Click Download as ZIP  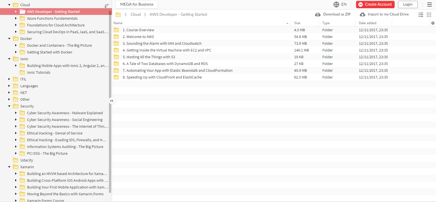pyautogui.click(x=337, y=14)
